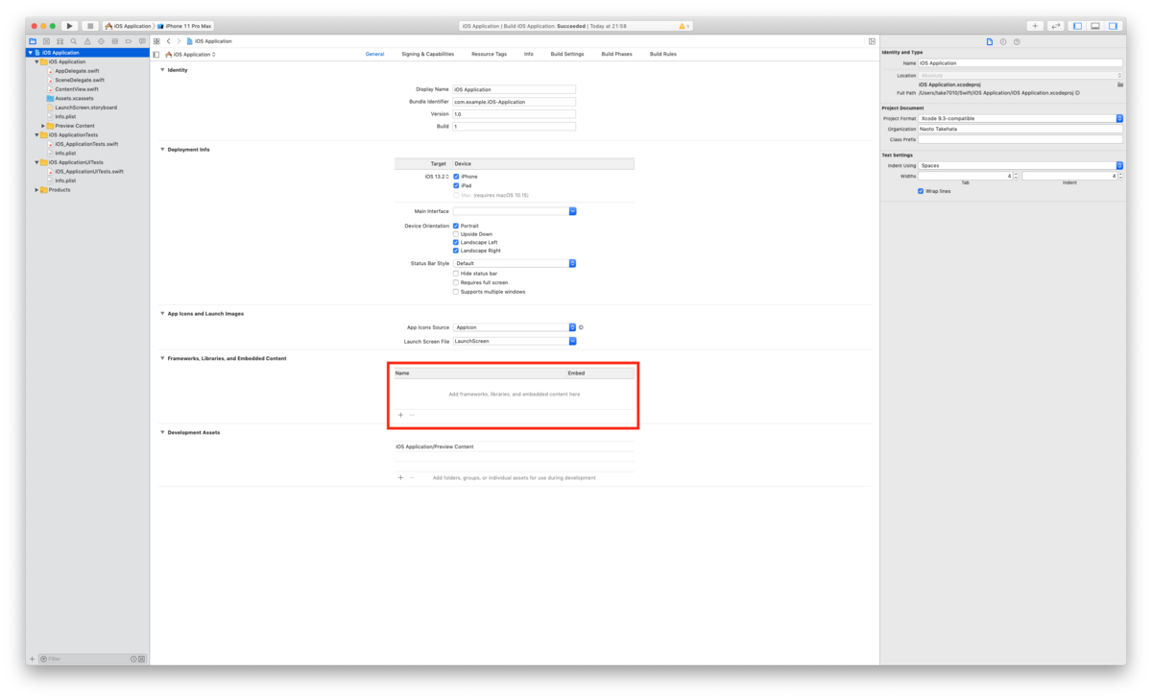The image size is (1152, 699).
Task: Open code review arrows button
Action: 1055,26
